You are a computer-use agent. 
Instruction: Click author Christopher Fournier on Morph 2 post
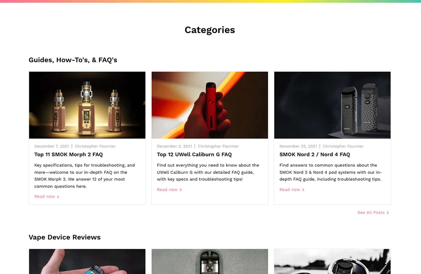(x=95, y=146)
